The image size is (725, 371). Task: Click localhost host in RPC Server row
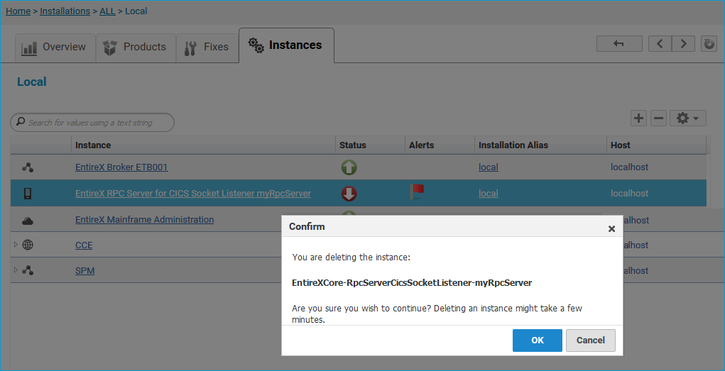point(629,194)
